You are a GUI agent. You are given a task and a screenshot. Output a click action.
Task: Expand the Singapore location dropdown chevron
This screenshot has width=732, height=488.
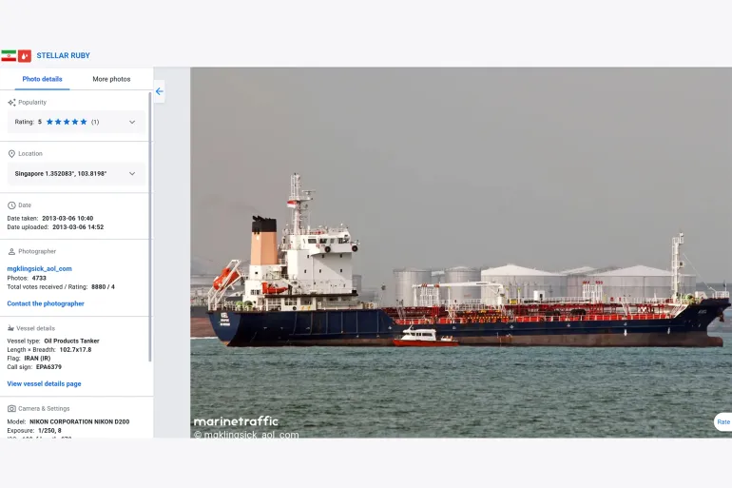(x=132, y=174)
